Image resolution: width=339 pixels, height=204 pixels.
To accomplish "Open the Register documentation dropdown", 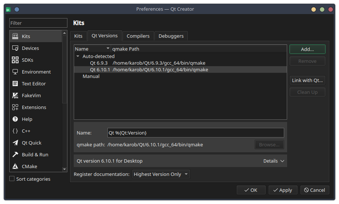I will coord(161,174).
